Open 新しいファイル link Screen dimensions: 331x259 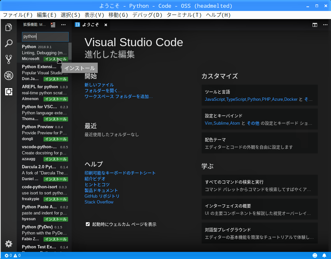click(x=99, y=85)
